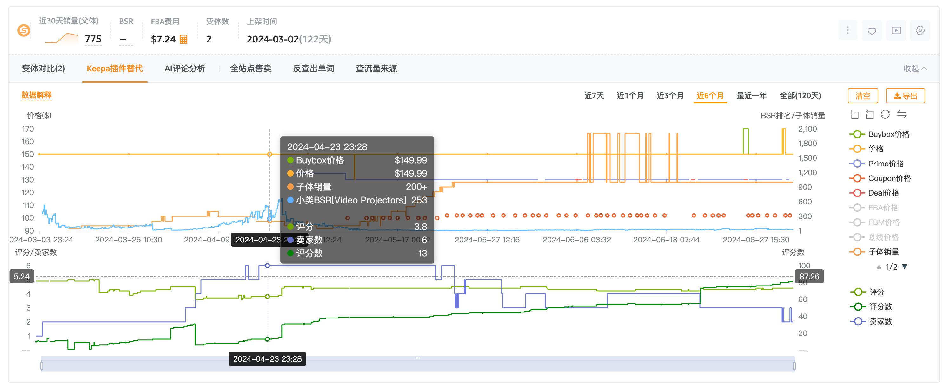Click the variant count 2
This screenshot has width=944, height=386.
pos(209,39)
